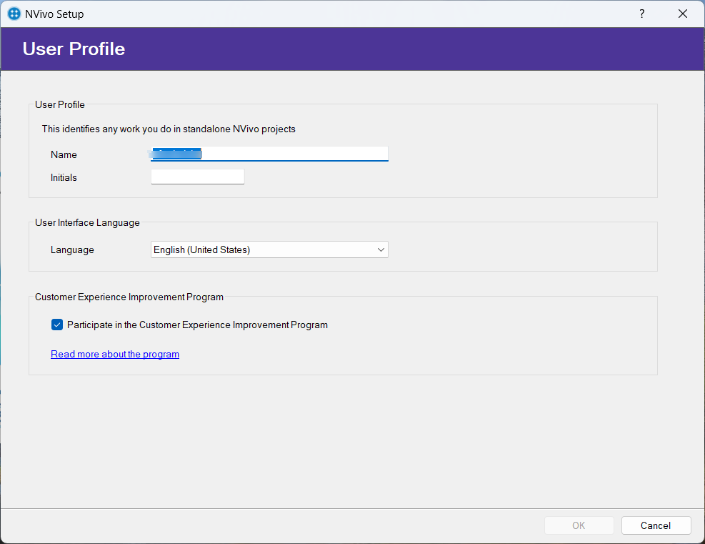Expand the Language dropdown arrow
Screen dimensions: 705x544
381,249
